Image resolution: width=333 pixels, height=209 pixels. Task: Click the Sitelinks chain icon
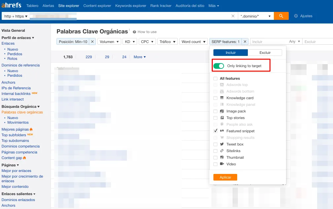(222, 151)
